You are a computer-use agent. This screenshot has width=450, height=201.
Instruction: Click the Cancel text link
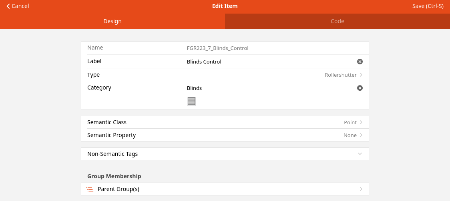tap(20, 6)
